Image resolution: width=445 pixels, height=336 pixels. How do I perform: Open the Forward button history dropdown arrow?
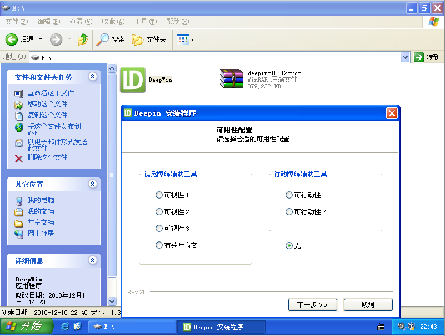click(x=69, y=39)
